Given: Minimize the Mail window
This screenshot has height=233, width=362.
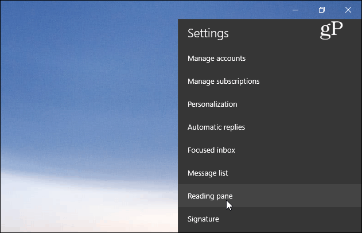Looking at the screenshot, I should [295, 10].
